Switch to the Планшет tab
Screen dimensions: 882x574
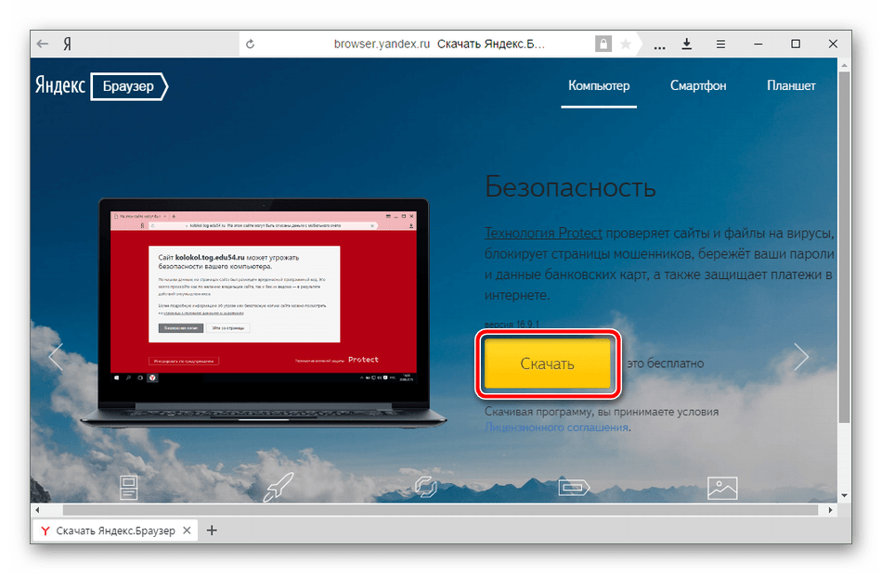[x=791, y=86]
